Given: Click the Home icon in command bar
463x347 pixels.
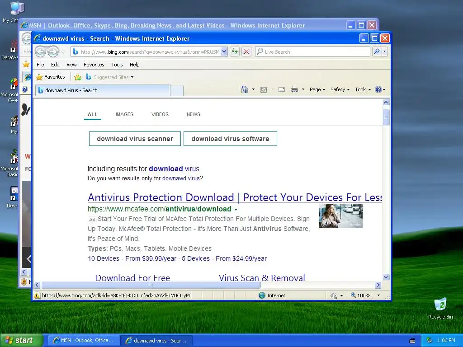Looking at the screenshot, I should pyautogui.click(x=245, y=89).
